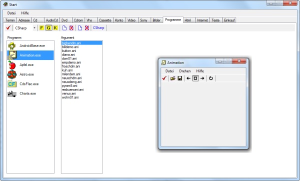Select froschdm.ani in the Argument list

pos(81,66)
